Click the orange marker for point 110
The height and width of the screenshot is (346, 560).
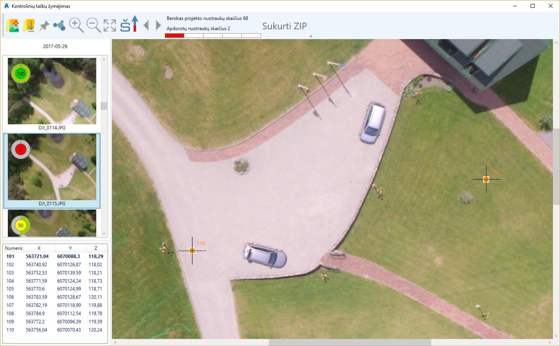192,251
